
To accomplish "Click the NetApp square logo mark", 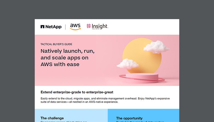I will click(43, 27).
